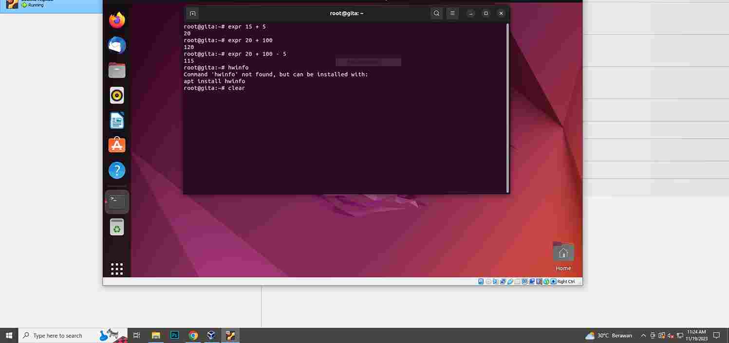The height and width of the screenshot is (343, 729).
Task: Open the clock showing 11:24 AM
Action: pos(696,335)
